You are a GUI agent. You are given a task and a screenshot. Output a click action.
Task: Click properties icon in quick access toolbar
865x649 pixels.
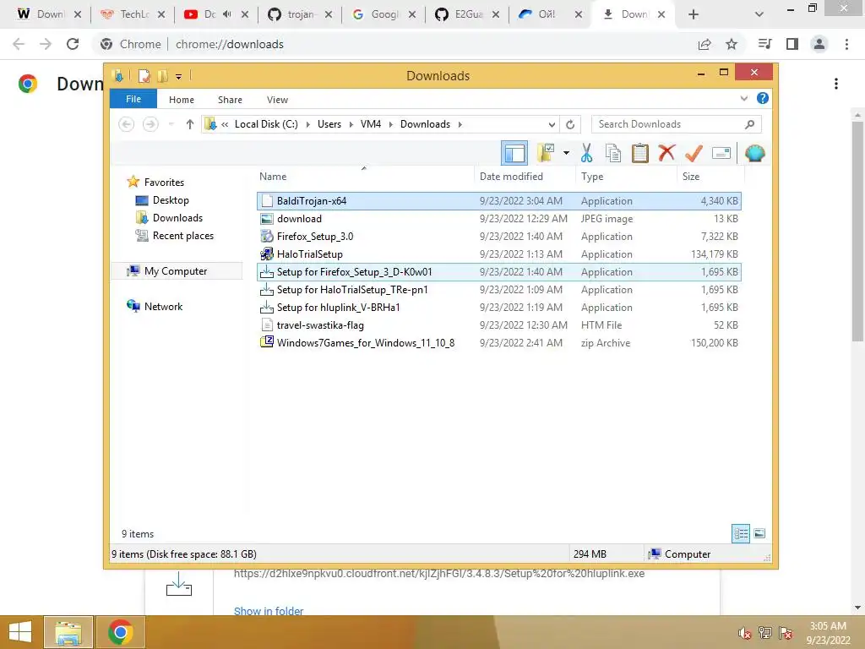(144, 75)
